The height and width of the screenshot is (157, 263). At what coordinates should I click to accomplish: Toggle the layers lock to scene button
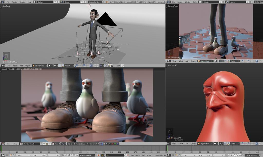point(123,66)
